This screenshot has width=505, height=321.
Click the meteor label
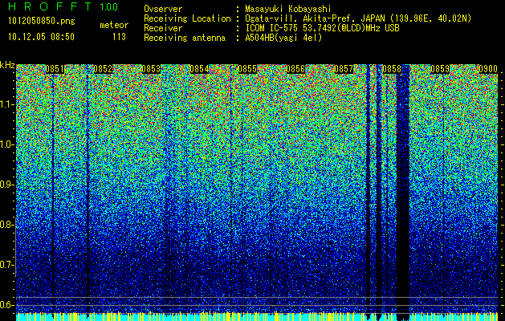coord(114,25)
